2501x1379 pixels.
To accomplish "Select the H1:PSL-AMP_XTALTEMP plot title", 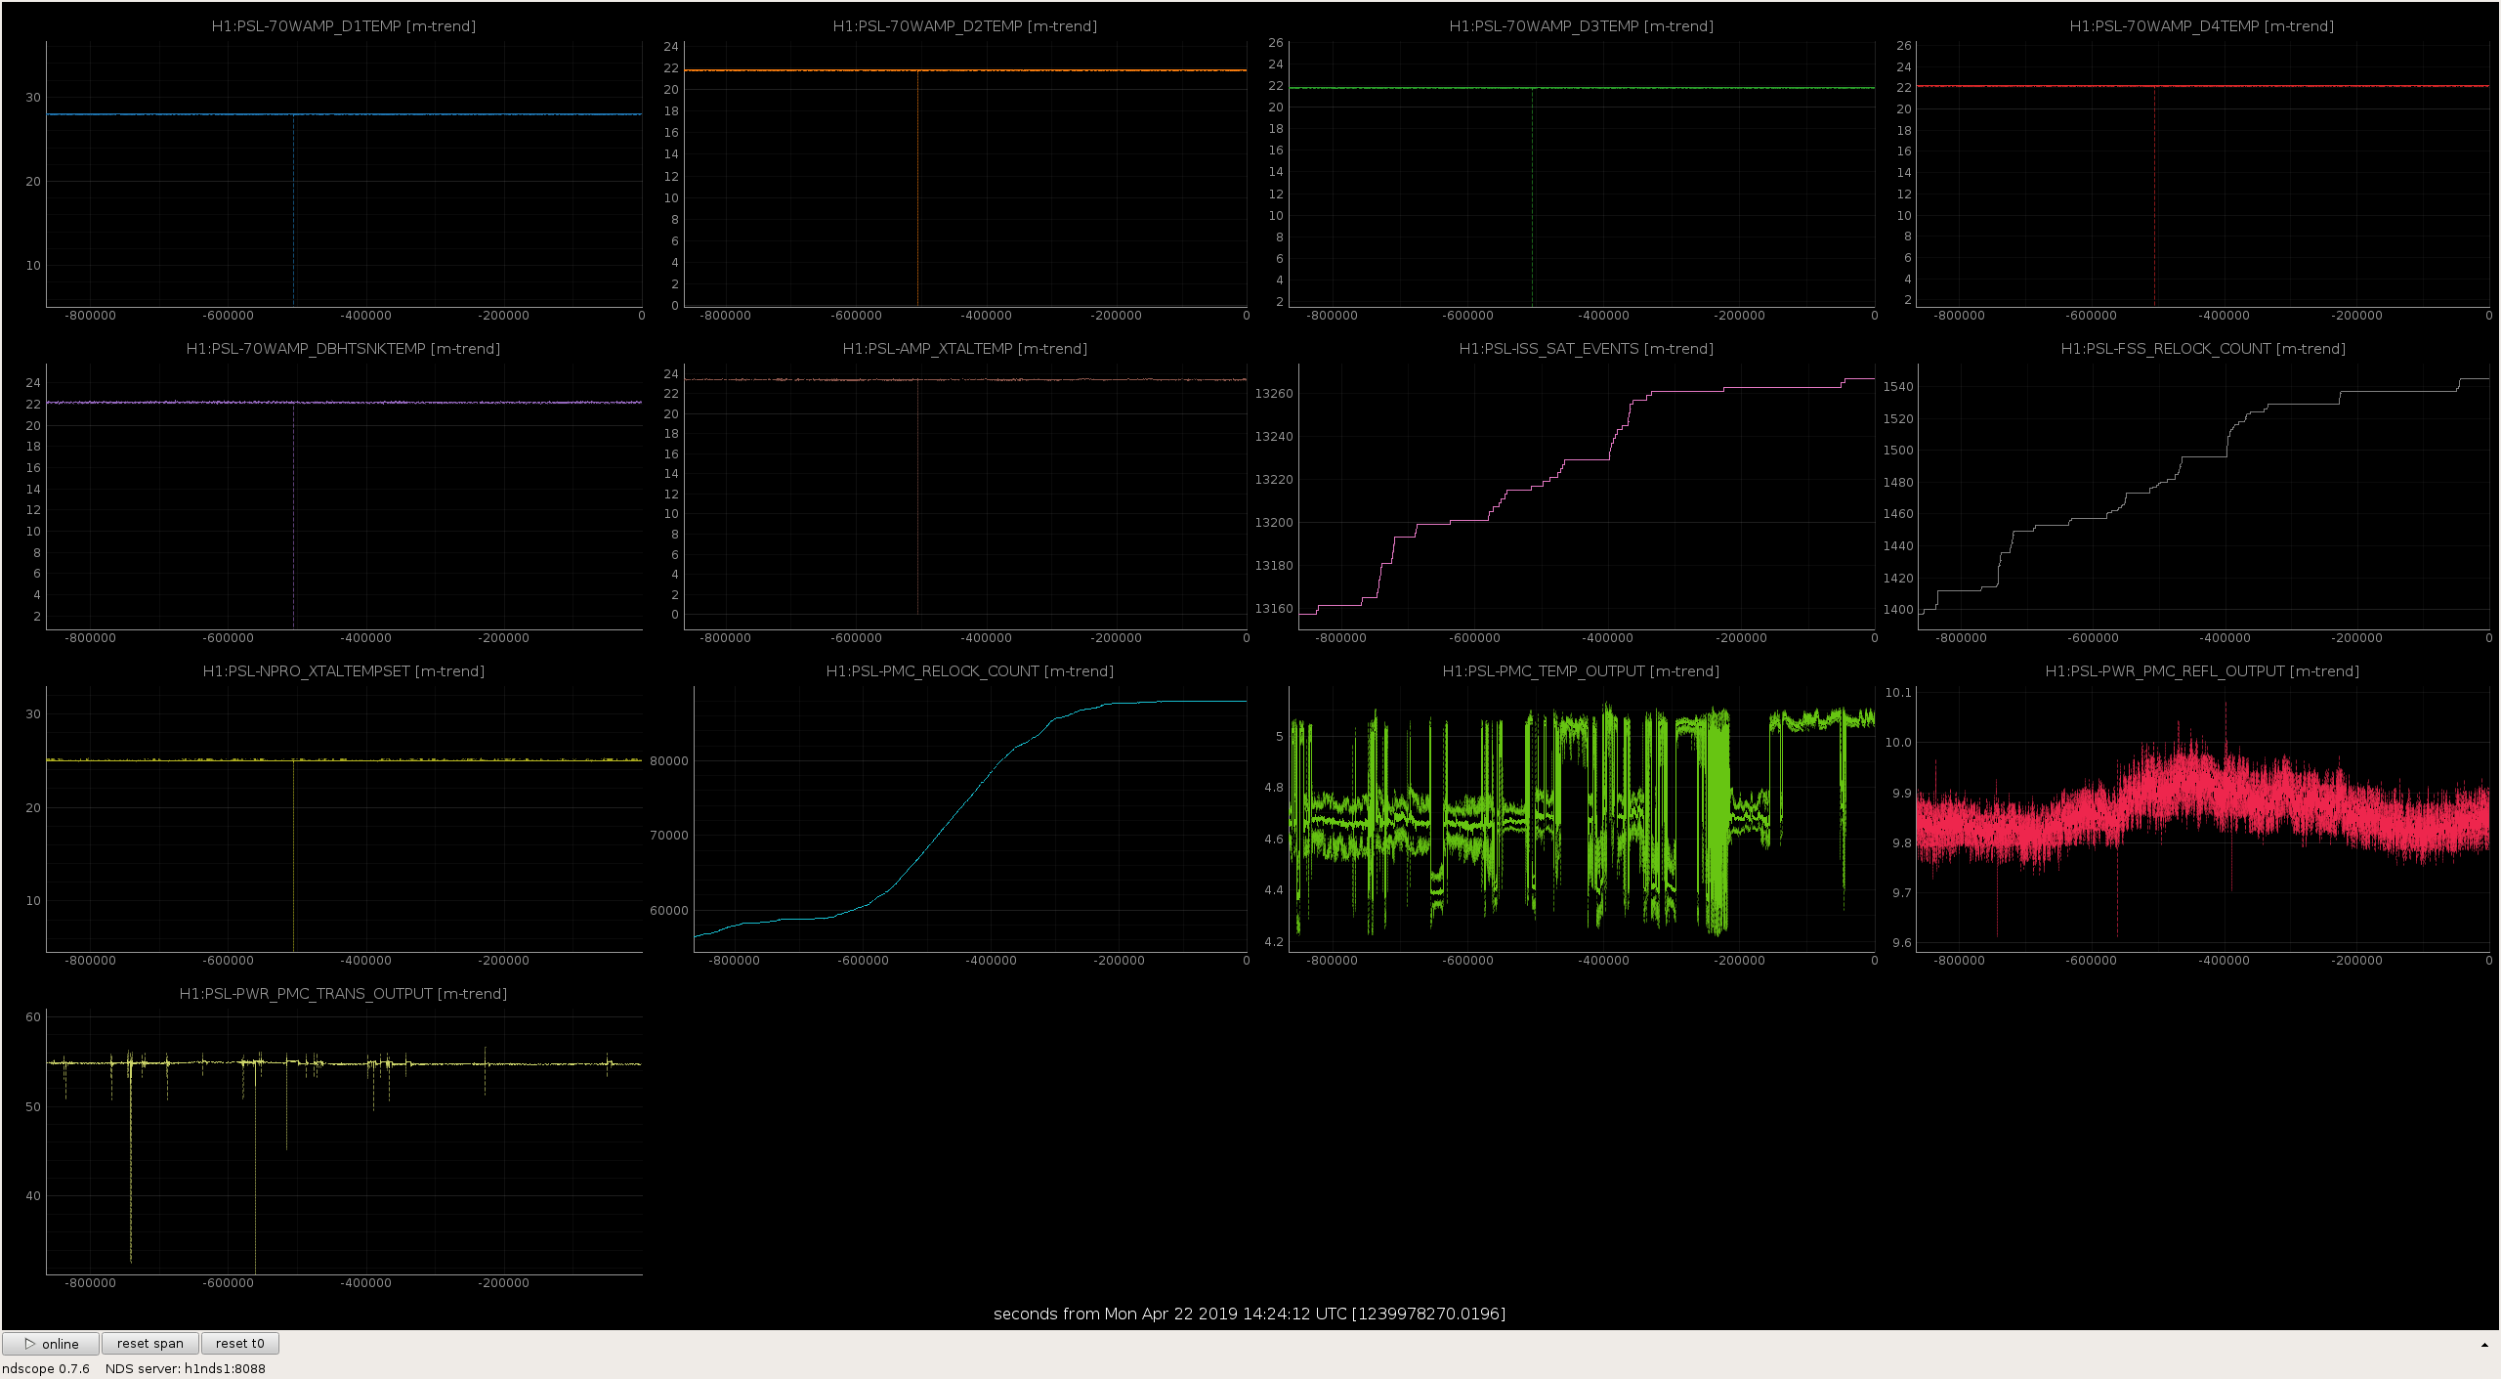I will [x=965, y=349].
